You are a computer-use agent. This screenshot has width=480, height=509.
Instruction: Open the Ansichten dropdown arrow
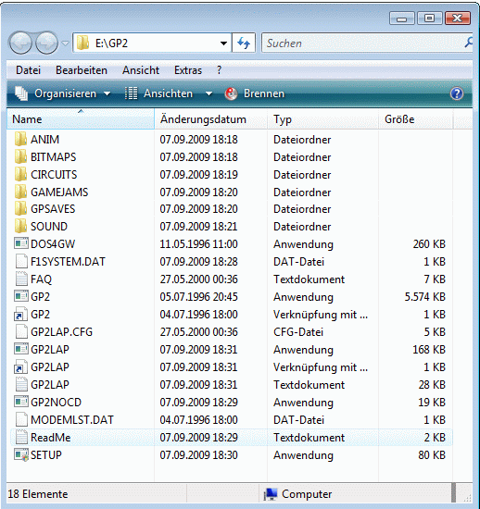coord(209,93)
